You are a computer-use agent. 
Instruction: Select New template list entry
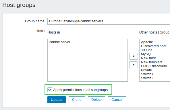click(152, 62)
